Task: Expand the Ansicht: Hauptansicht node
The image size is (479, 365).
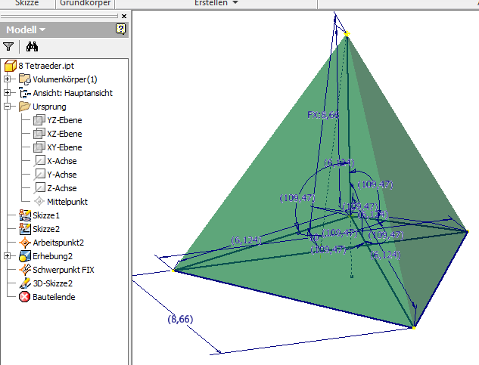Action: pos(7,93)
